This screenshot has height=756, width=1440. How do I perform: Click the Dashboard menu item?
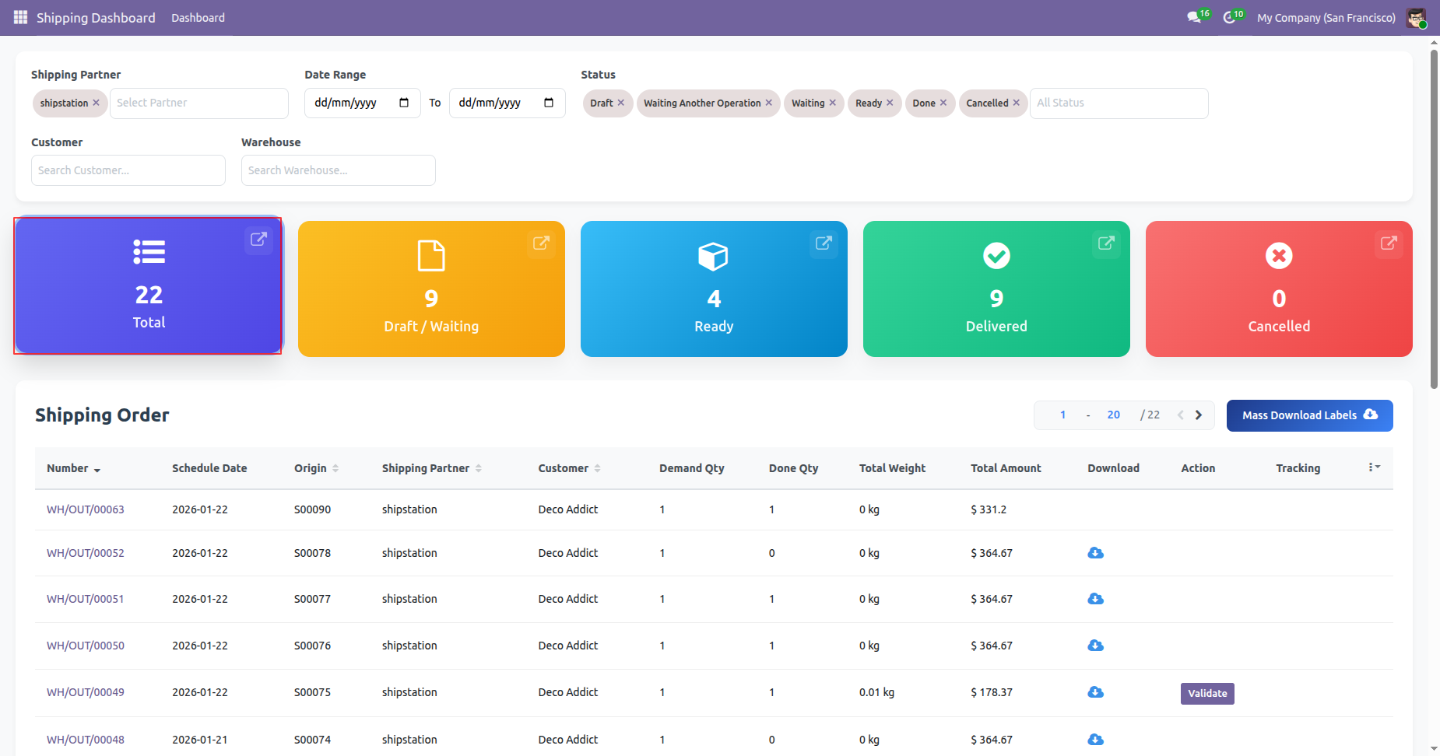tap(198, 18)
